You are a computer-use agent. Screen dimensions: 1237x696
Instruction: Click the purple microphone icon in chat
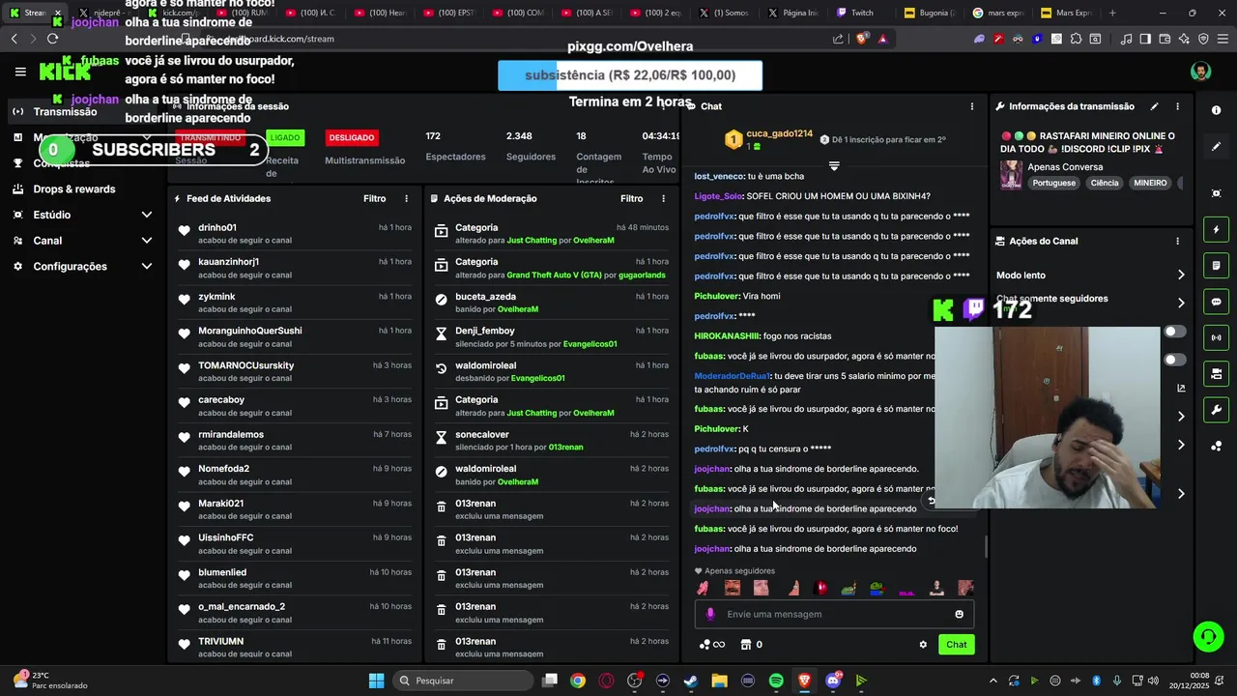(710, 614)
